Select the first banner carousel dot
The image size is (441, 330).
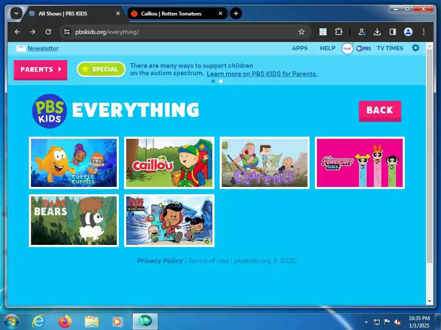click(213, 81)
